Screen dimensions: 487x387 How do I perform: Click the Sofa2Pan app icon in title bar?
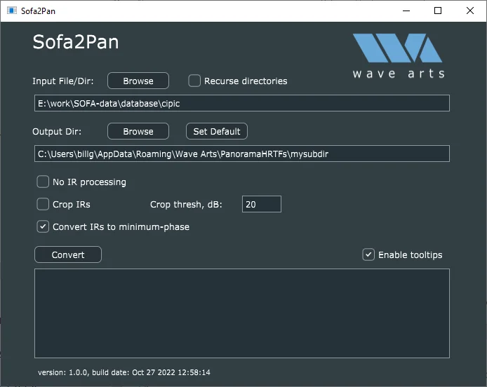coord(12,11)
